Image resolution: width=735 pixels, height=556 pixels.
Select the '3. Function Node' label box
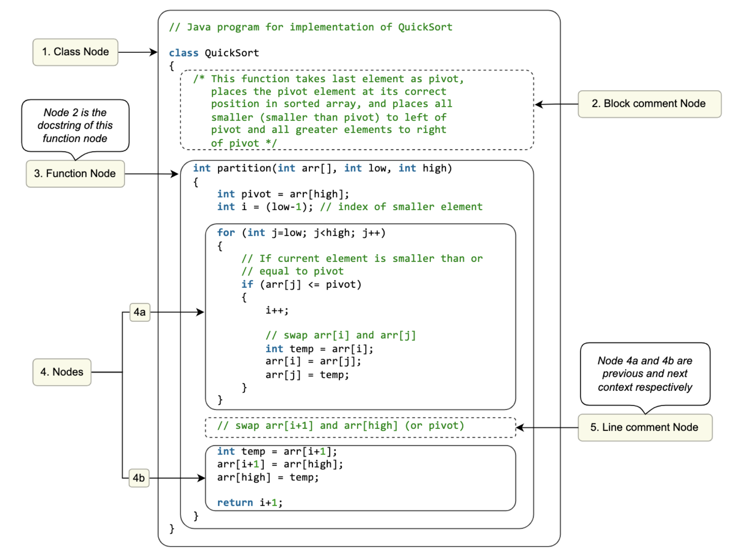(x=75, y=174)
